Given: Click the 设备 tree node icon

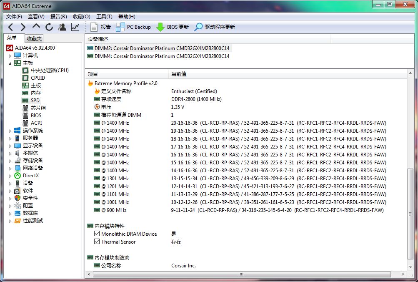Looking at the screenshot, I should (x=18, y=183).
